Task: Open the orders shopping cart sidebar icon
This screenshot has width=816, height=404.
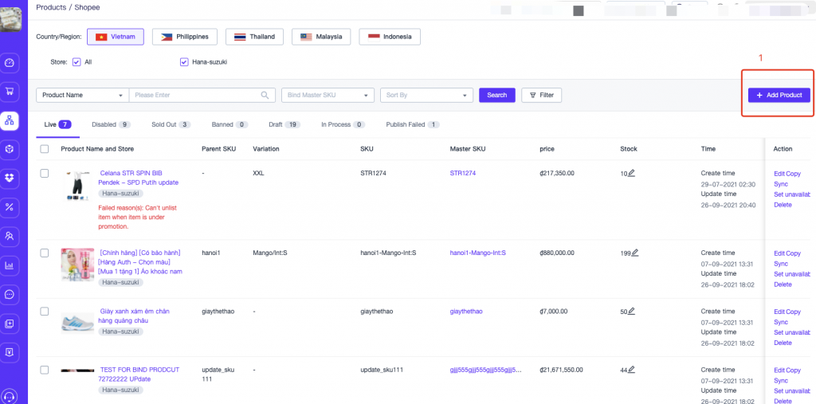Action: [x=10, y=92]
